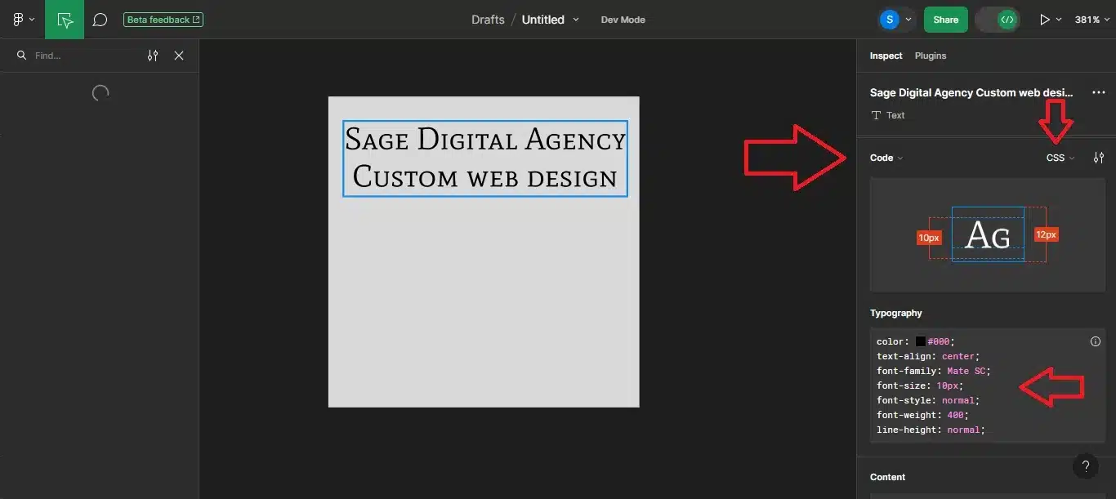
Task: Close the Find panel with X
Action: tap(179, 56)
